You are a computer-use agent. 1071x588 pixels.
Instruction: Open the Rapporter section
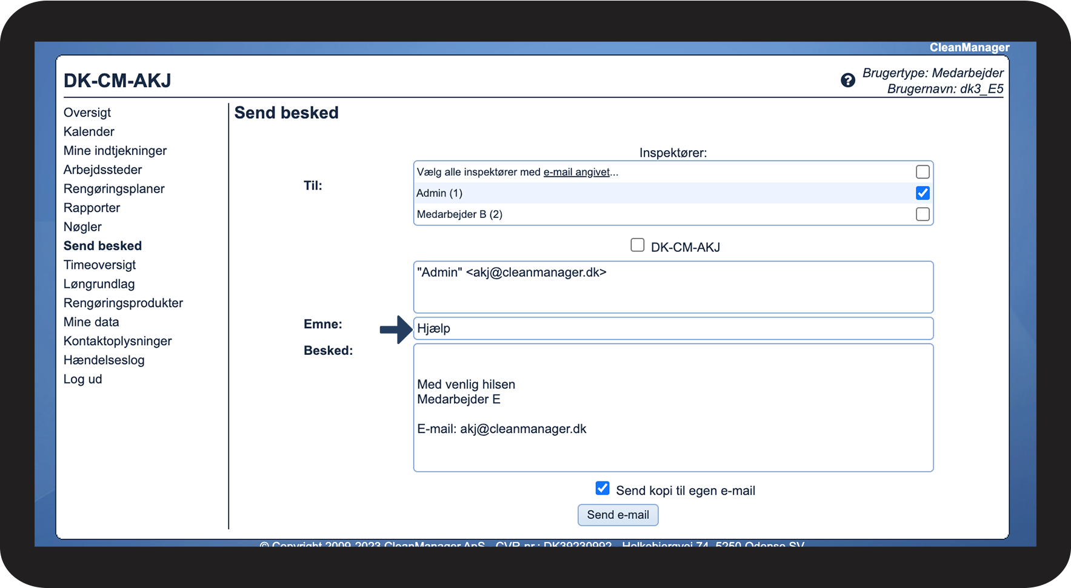(x=92, y=208)
